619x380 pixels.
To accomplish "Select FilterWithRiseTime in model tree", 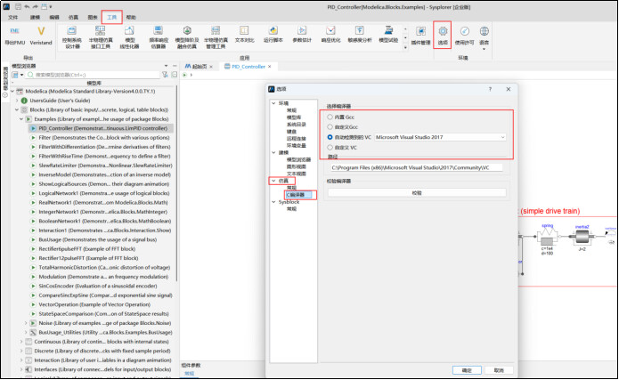I will [104, 157].
